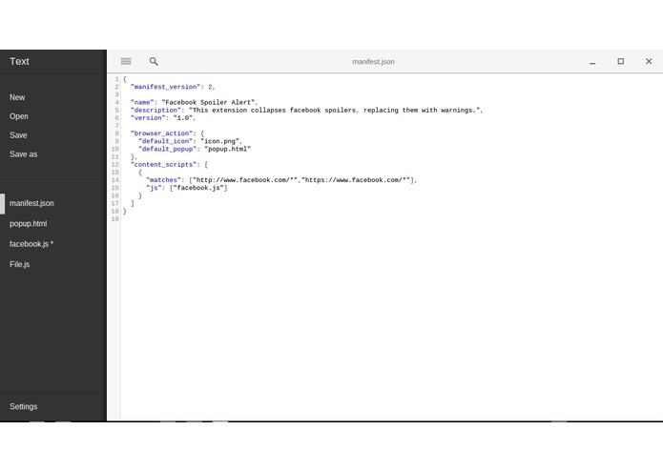Click the "icon.png" value

(x=219, y=141)
